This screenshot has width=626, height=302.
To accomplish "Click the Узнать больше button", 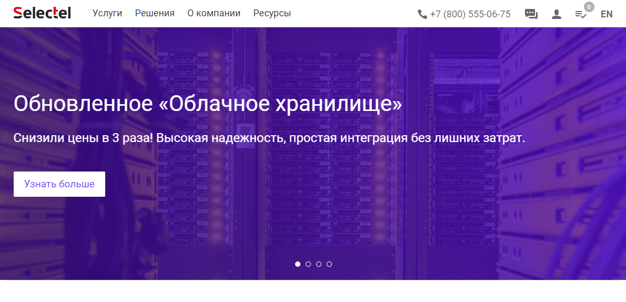I will tap(59, 184).
